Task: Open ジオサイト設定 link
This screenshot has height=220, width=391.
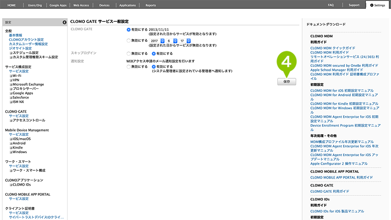Action: 20,48
